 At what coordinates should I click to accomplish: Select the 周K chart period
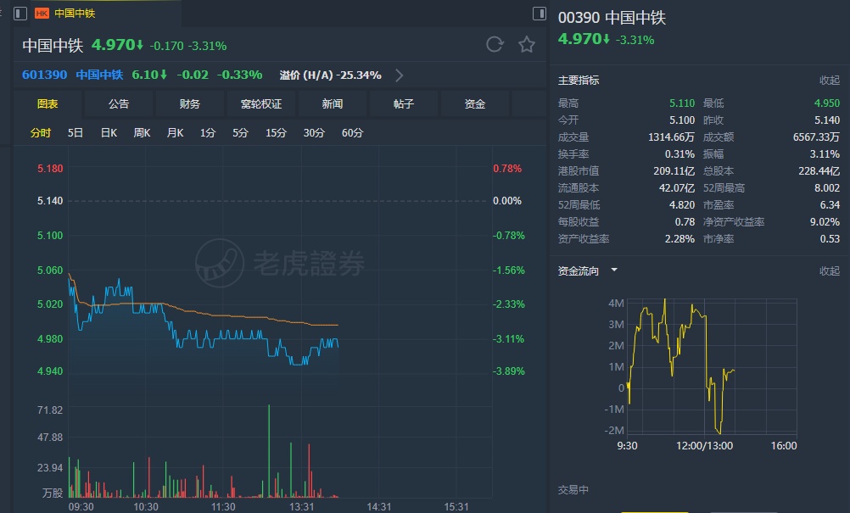[x=142, y=133]
